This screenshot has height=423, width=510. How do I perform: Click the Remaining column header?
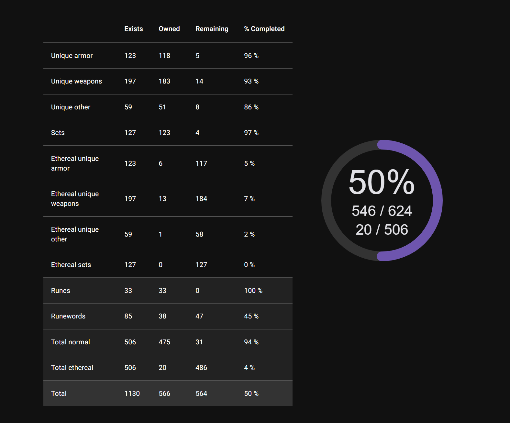[212, 29]
